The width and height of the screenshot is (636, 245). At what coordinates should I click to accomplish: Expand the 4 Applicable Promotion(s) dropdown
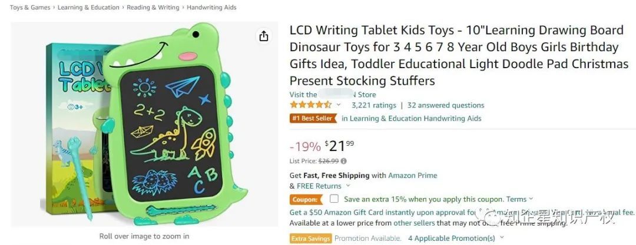[456, 238]
